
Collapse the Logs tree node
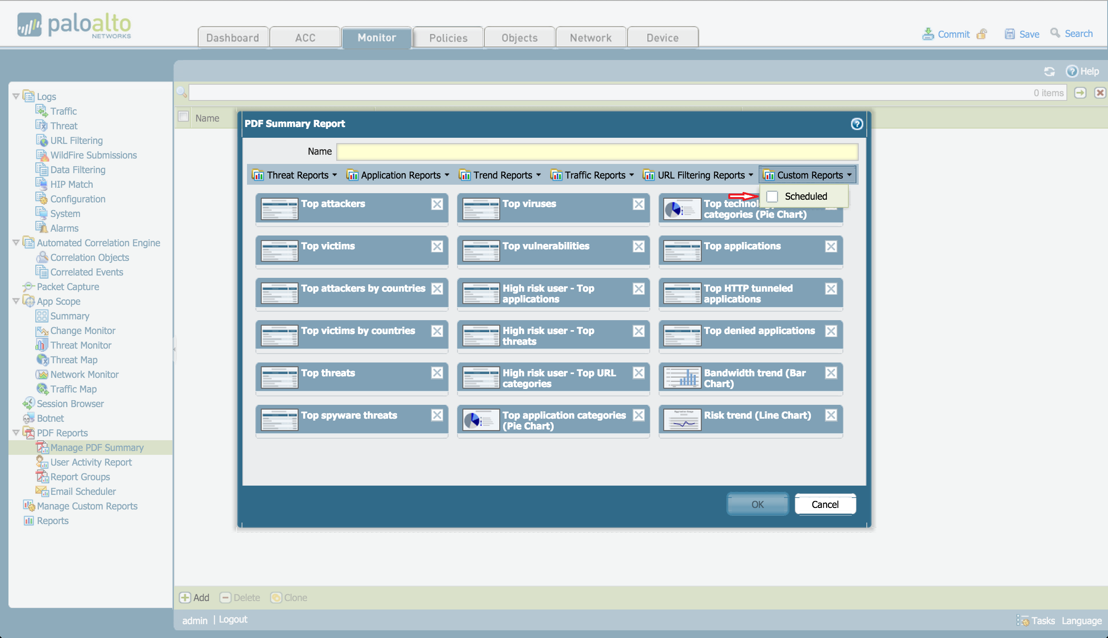tap(16, 96)
